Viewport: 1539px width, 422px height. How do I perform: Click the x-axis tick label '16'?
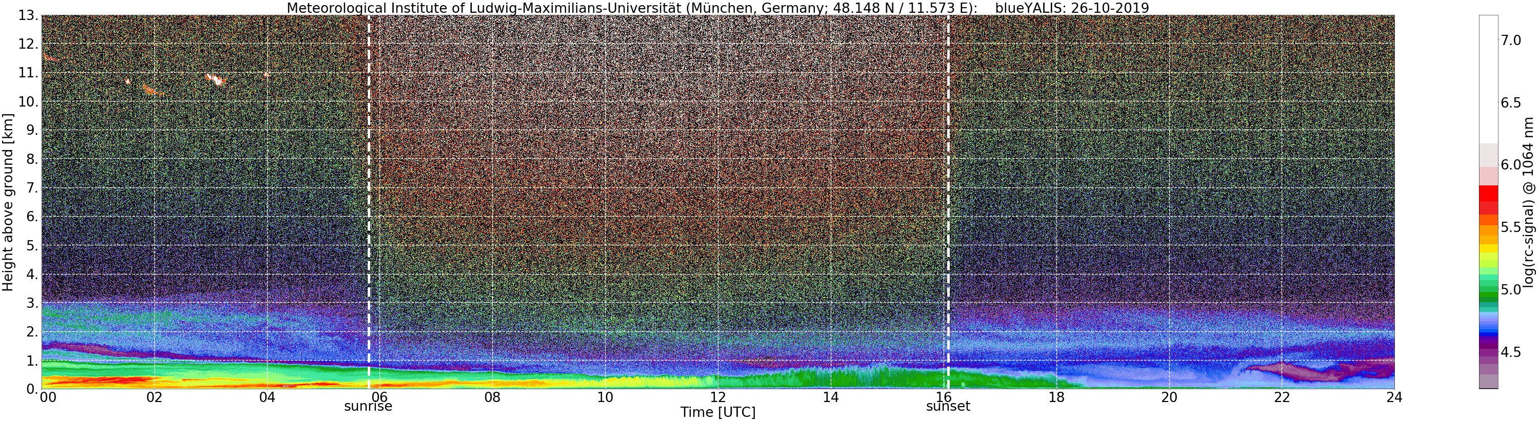tap(944, 397)
